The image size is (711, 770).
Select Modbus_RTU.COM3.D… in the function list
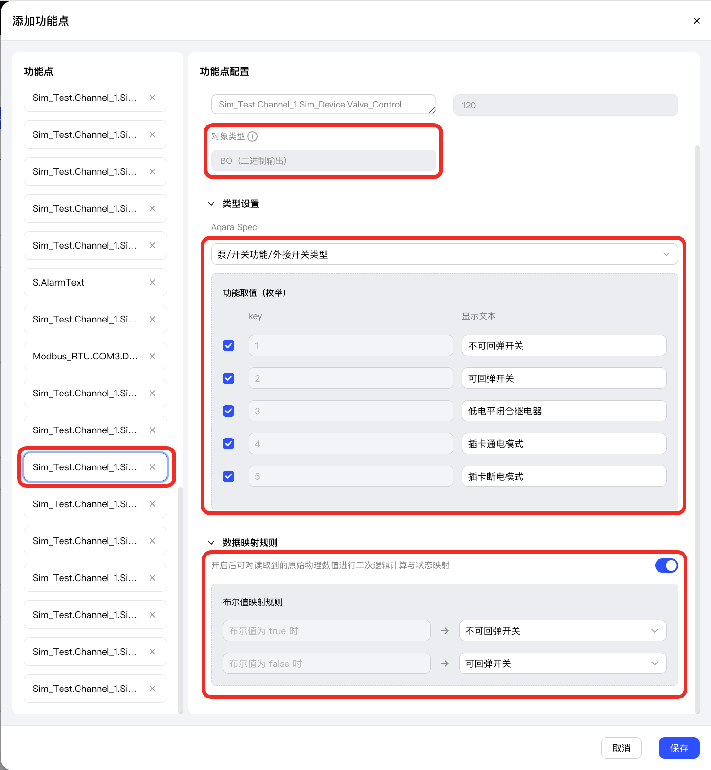click(x=95, y=356)
